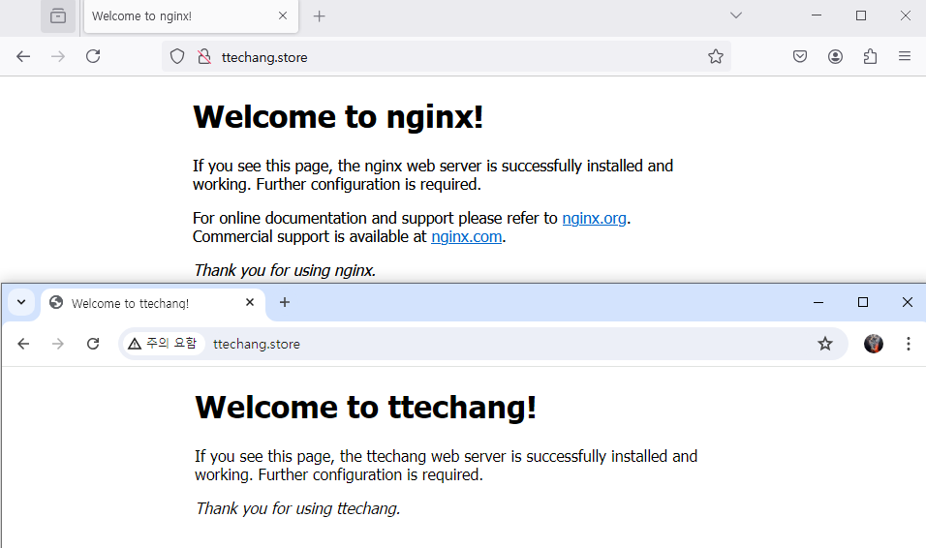Bookmark this page with Firefox star

coord(716,57)
